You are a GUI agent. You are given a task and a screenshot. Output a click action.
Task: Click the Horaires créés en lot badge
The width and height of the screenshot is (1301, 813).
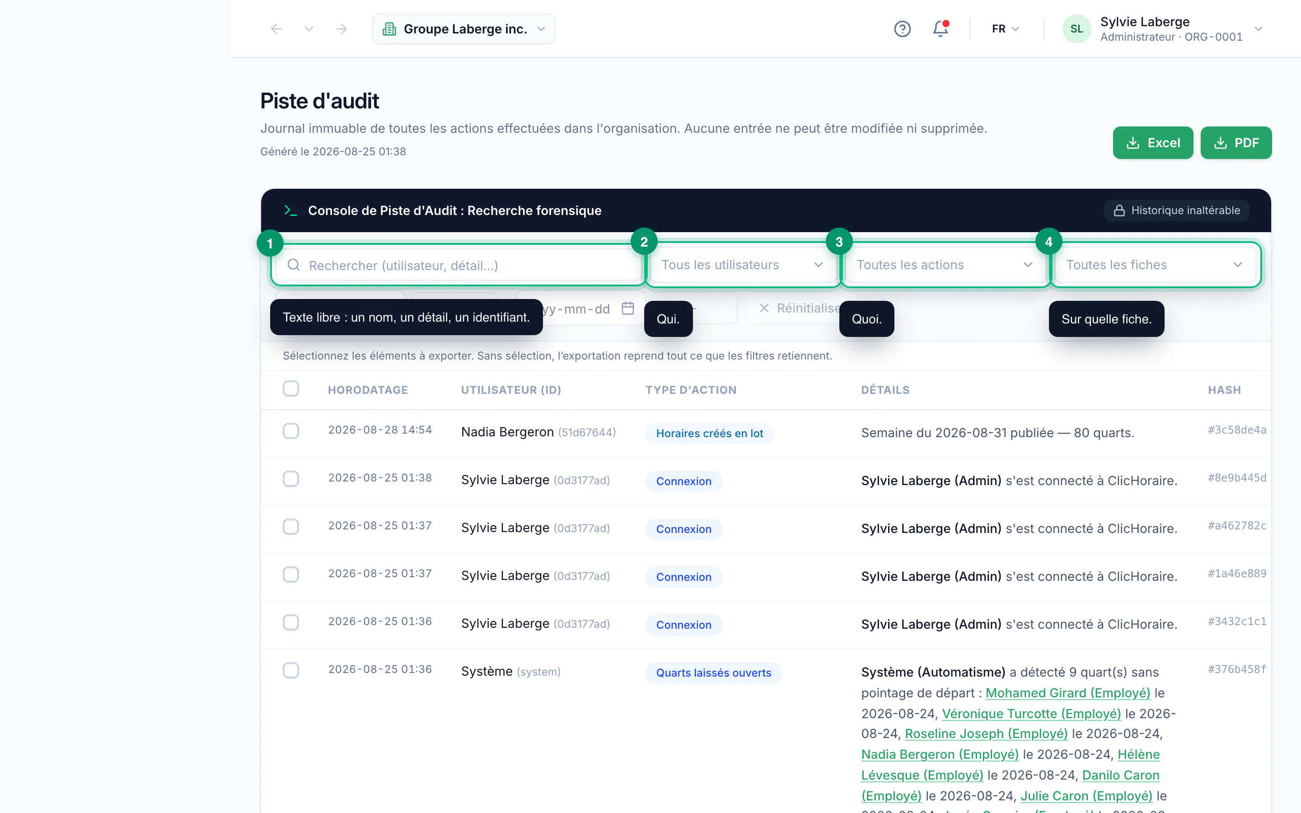pyautogui.click(x=710, y=434)
